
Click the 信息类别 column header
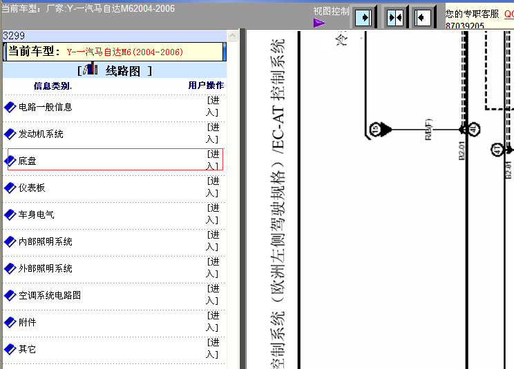53,86
